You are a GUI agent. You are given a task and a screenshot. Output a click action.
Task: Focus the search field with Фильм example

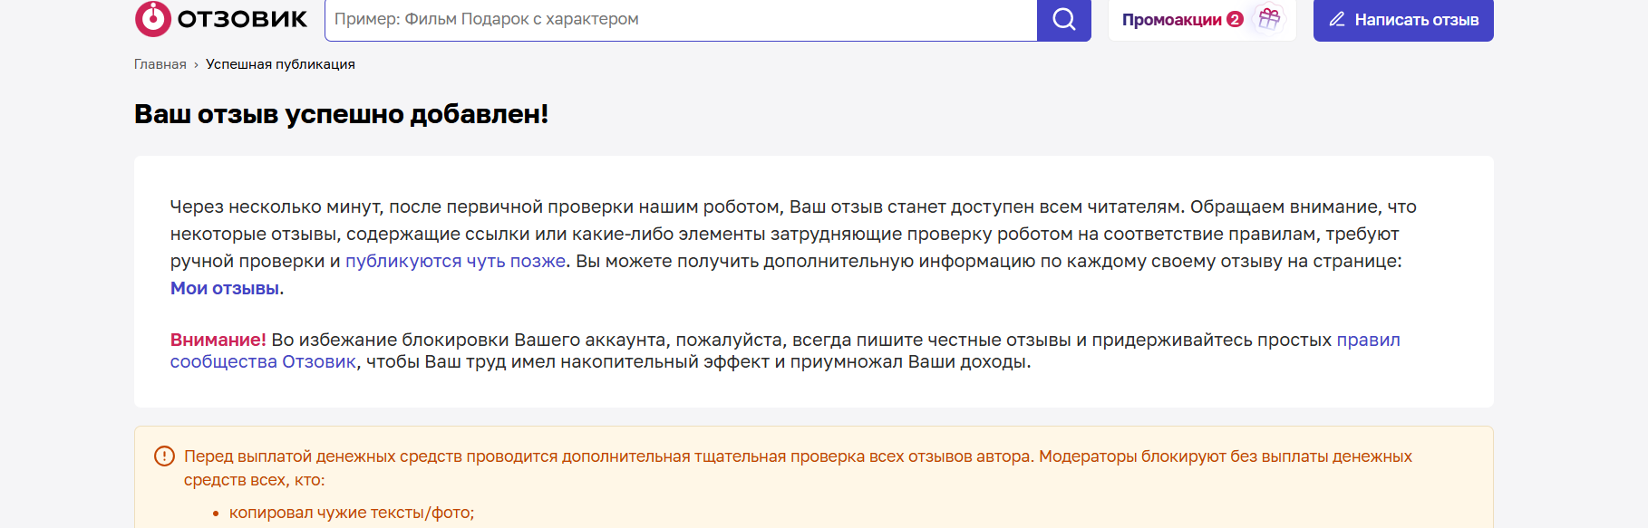pos(681,19)
